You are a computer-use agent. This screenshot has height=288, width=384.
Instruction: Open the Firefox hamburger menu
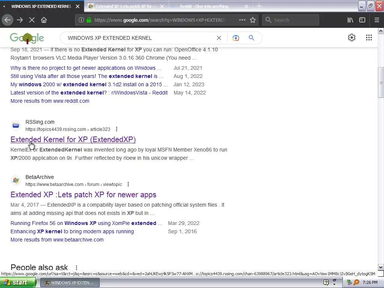376,20
